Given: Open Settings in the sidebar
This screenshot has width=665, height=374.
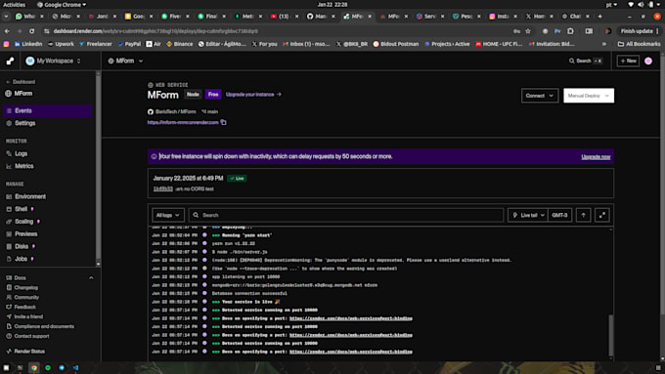Looking at the screenshot, I should pyautogui.click(x=25, y=123).
